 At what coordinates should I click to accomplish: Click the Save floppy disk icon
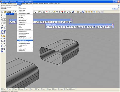8,12
